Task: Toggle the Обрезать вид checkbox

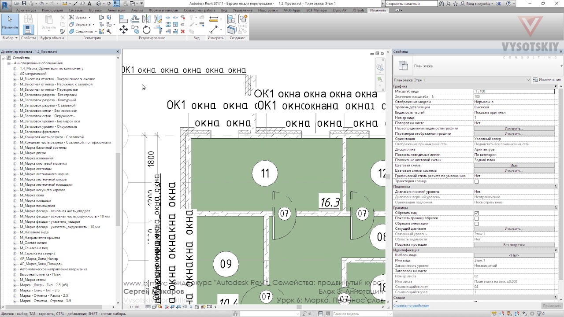Action: 476,213
